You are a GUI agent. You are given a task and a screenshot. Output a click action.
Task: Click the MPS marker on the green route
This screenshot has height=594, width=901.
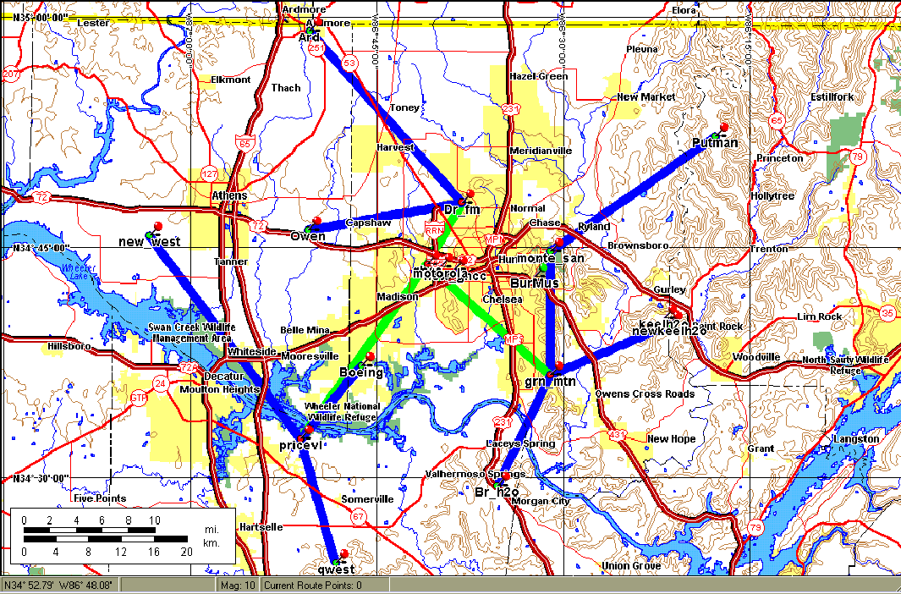pyautogui.click(x=514, y=339)
